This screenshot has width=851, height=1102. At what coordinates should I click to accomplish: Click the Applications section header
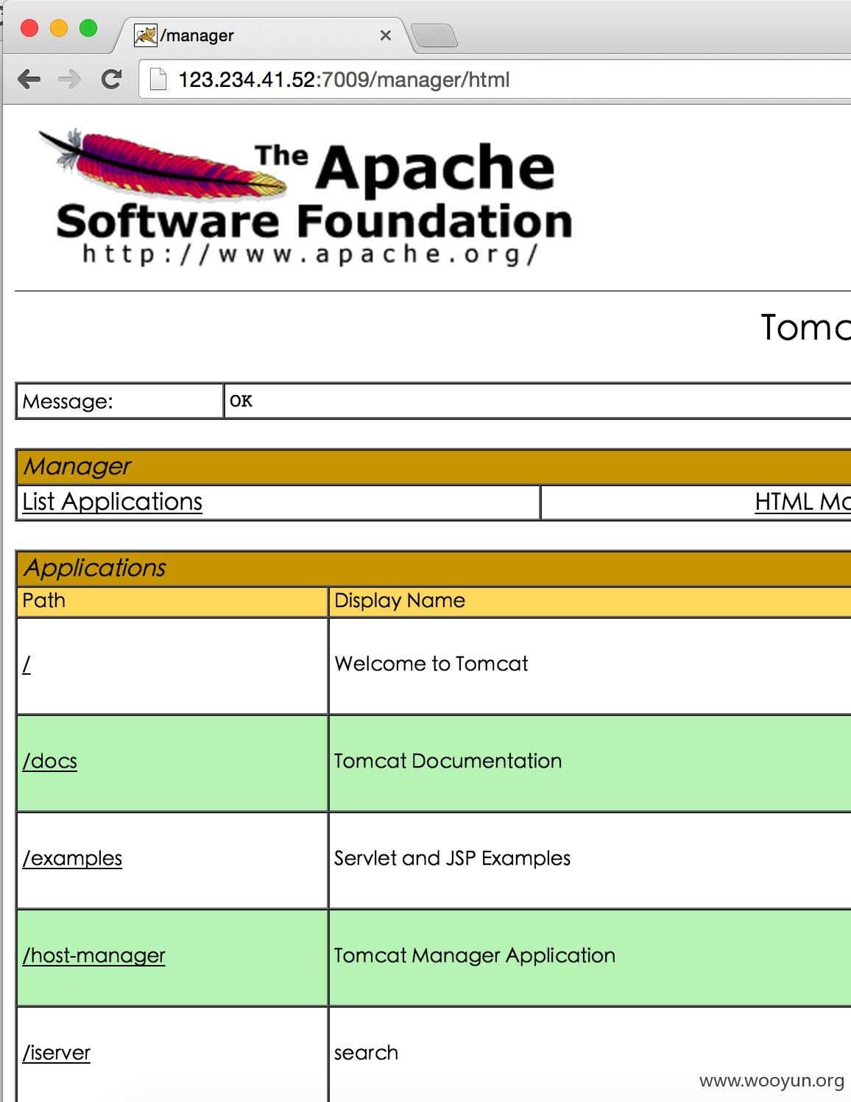[x=434, y=568]
